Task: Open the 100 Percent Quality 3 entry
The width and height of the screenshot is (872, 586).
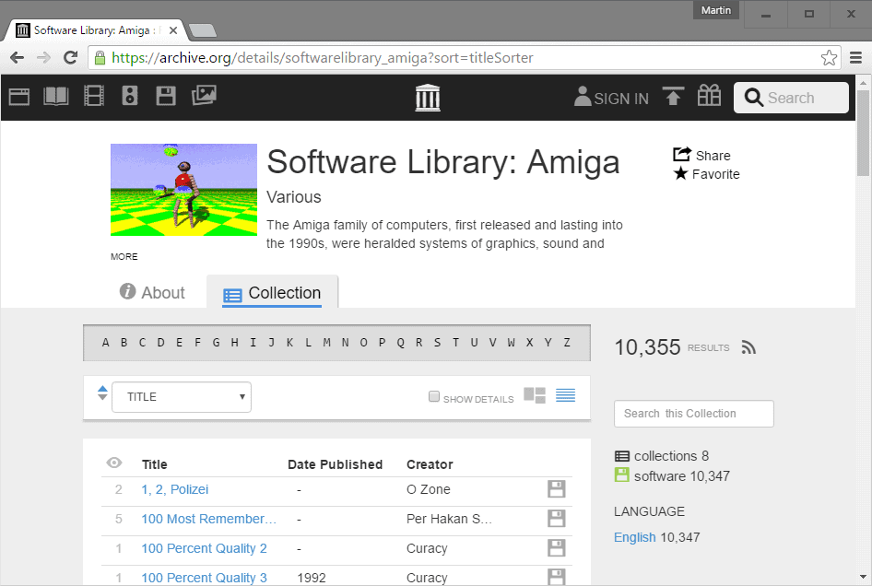Action: [x=204, y=578]
